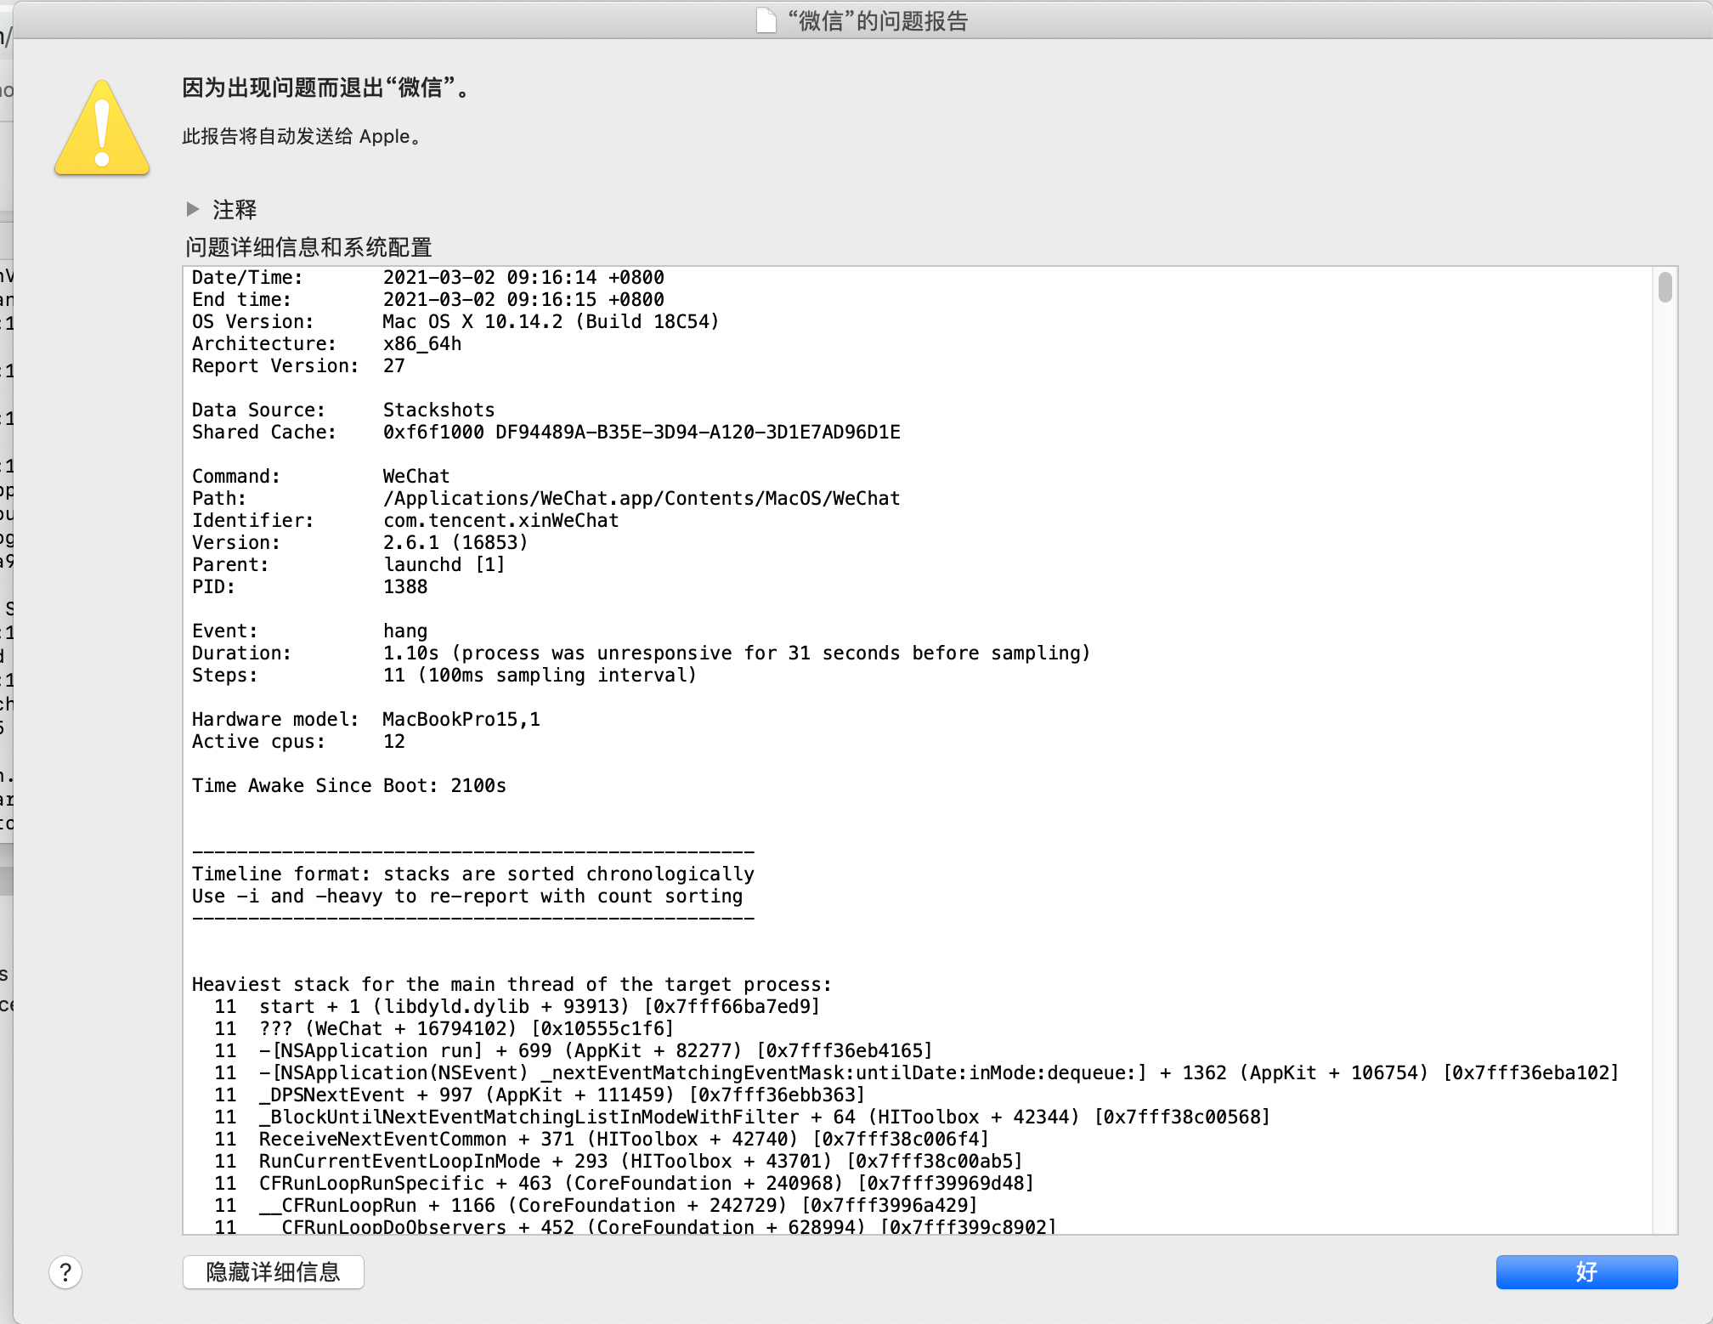The image size is (1713, 1324).
Task: Click the 'Use -i and -heavy' line
Action: pos(467,897)
